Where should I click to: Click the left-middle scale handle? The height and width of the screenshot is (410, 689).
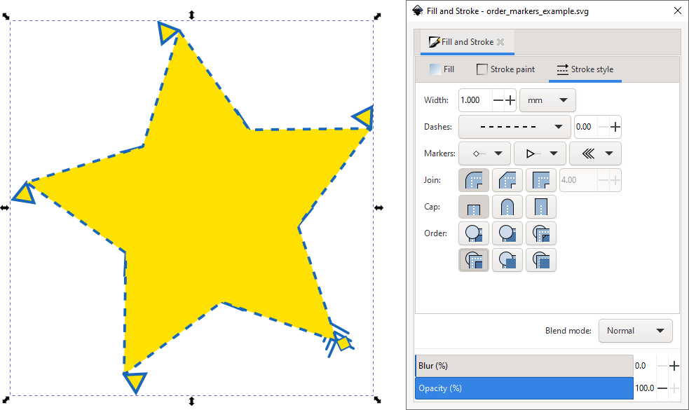coord(4,207)
